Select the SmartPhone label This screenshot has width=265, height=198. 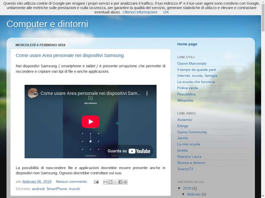click(x=57, y=189)
